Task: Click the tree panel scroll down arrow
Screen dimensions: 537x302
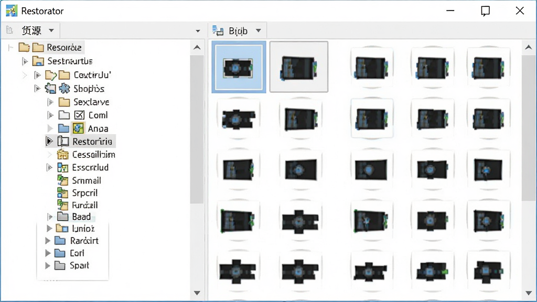Action: point(197,293)
